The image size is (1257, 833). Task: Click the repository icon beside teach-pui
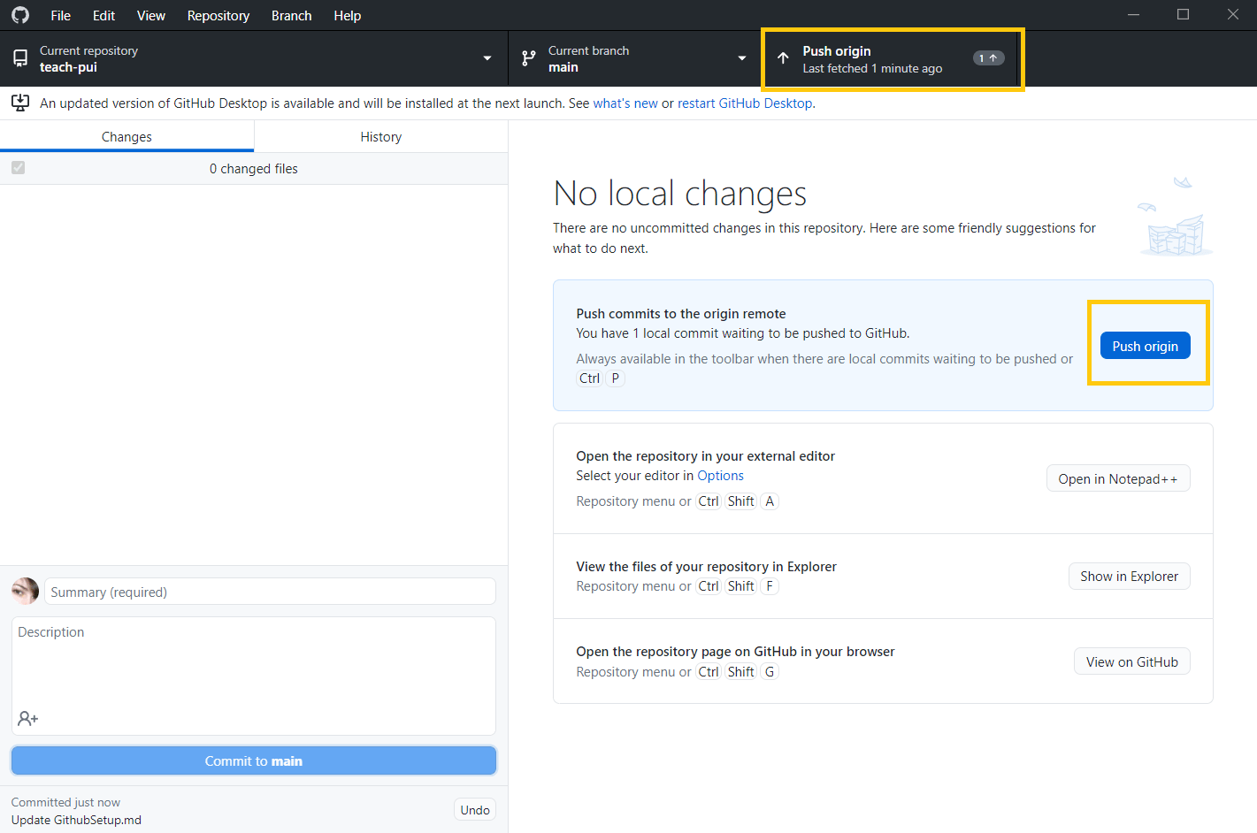[20, 58]
